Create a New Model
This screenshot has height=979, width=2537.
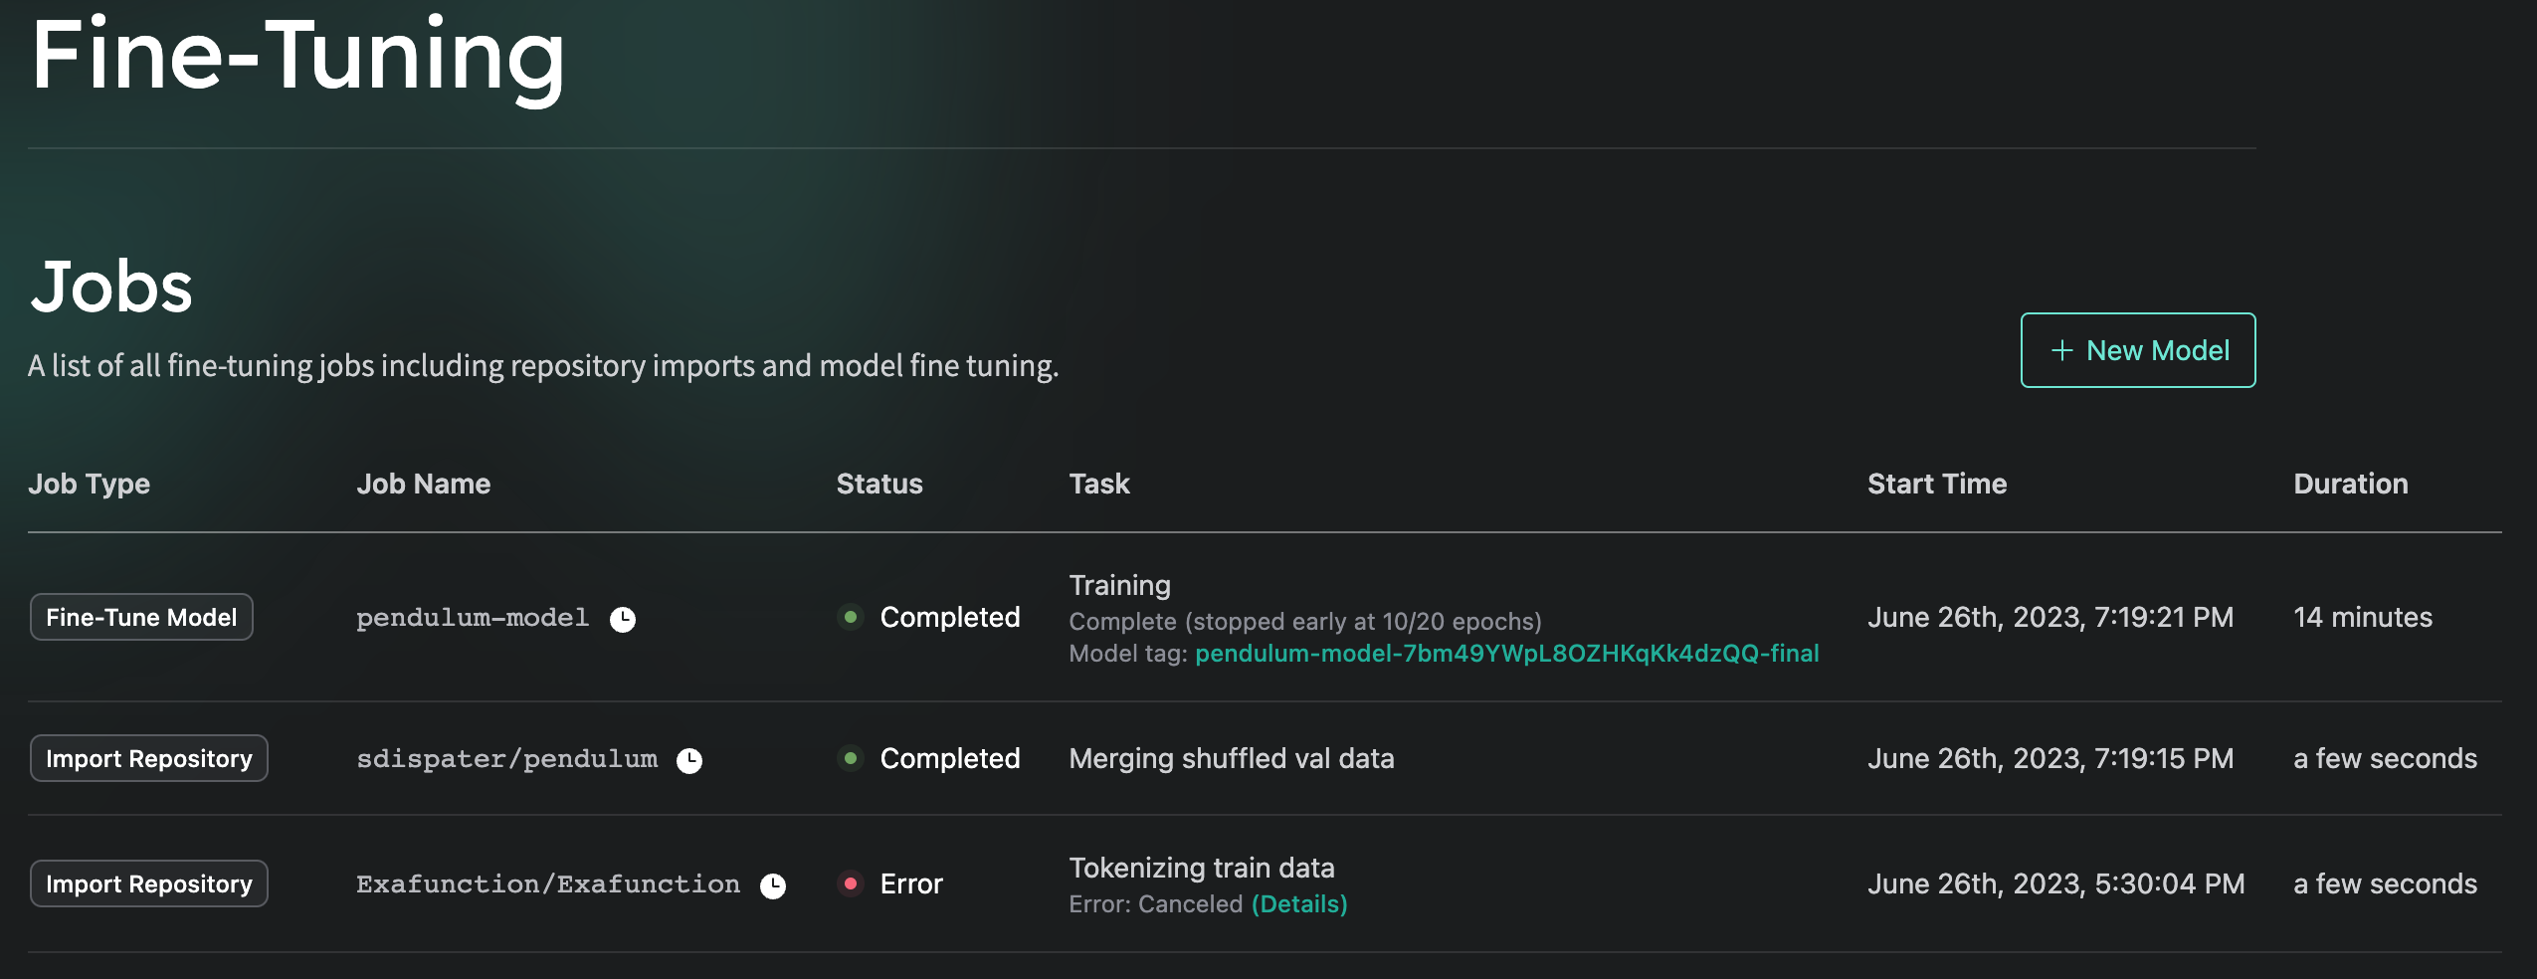[2138, 350]
